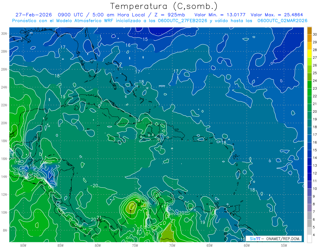Image resolution: width=322 pixels, height=249 pixels.
Task: Click longitude axis label "65W"
Action: [x=210, y=246]
